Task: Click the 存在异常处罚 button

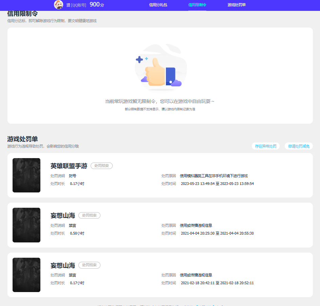Action: pos(266,146)
